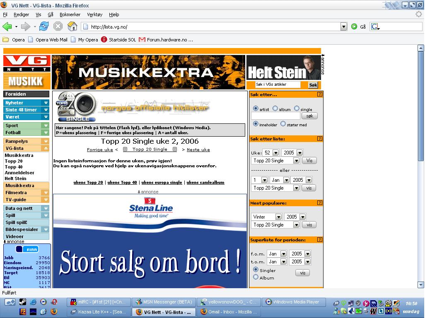Screen dimensions: 425x318
Task: Open the f.o.m. Jan month dropdown
Action: tap(277, 253)
